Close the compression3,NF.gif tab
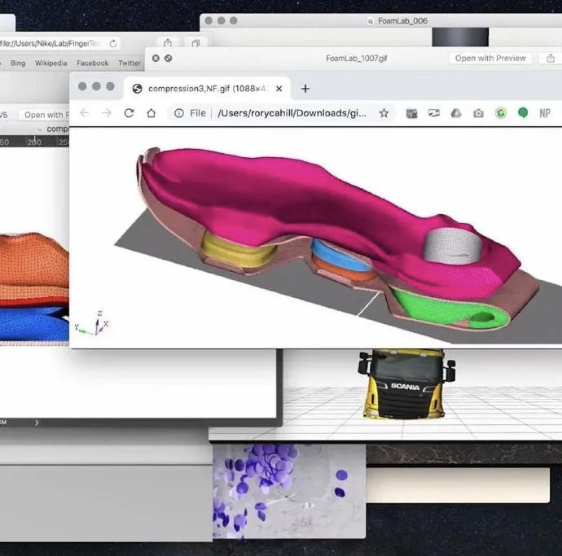The height and width of the screenshot is (556, 562). (x=279, y=88)
